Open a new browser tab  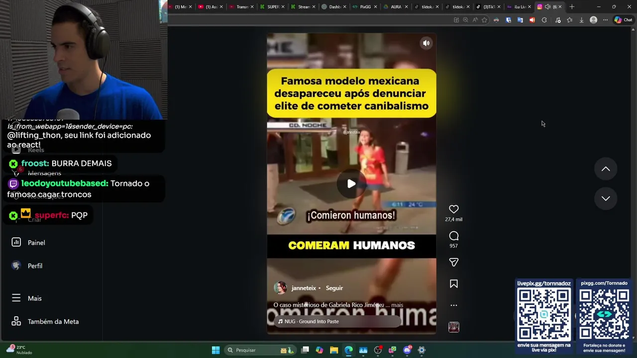(x=572, y=7)
